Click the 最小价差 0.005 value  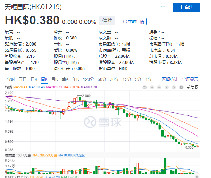click(79, 69)
